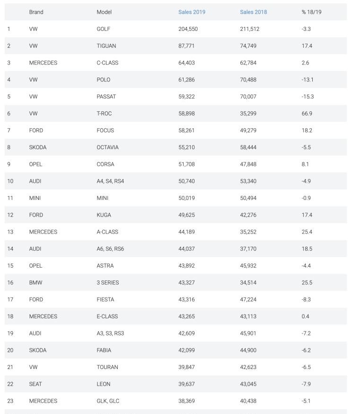Sort table by Sales 2019 column

192,12
